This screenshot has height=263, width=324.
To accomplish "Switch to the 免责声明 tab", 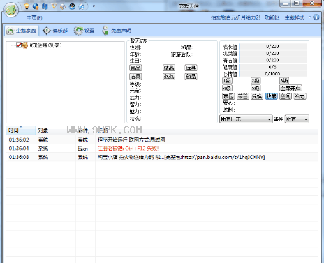I will click(116, 31).
